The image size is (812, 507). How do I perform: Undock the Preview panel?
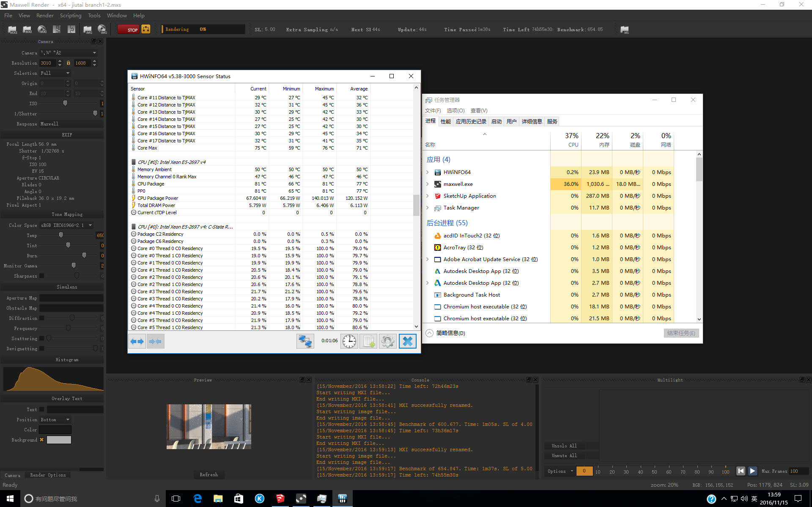pos(302,380)
